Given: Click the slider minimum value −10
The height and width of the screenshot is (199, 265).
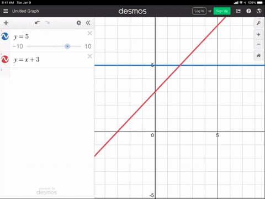Looking at the screenshot, I should point(18,46).
